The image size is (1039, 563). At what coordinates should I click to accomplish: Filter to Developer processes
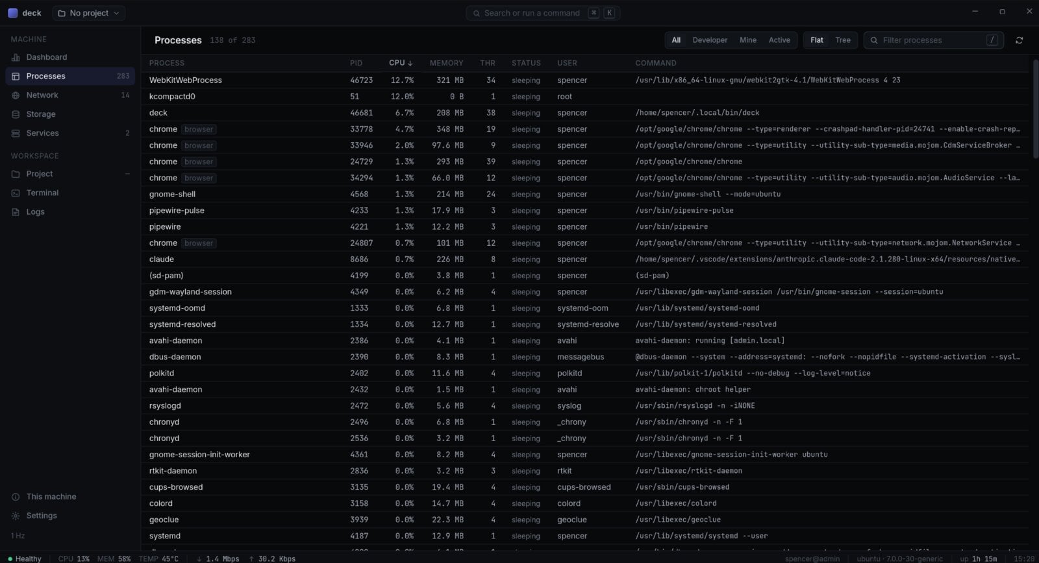click(710, 40)
